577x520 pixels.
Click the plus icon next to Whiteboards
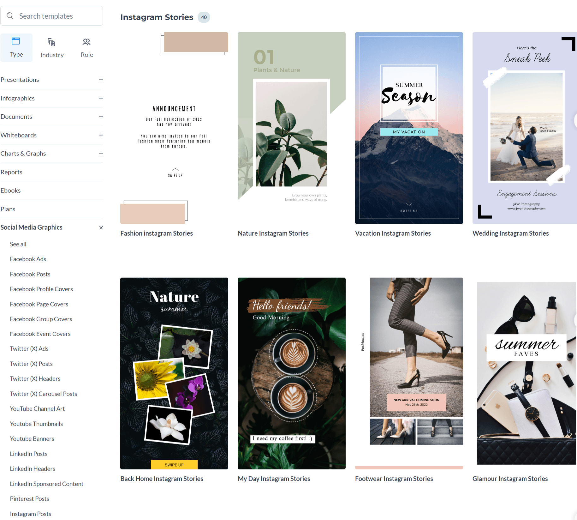tap(101, 135)
